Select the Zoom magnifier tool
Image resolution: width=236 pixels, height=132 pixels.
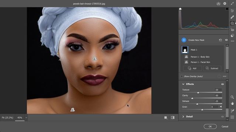point(232,97)
